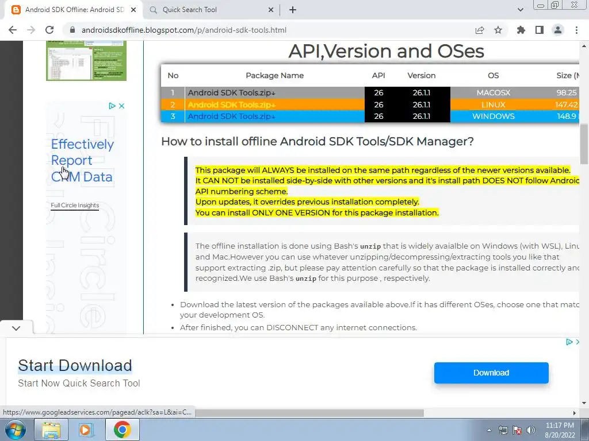Collapse the bottom ad with chevron
589x441 pixels.
[x=16, y=328]
